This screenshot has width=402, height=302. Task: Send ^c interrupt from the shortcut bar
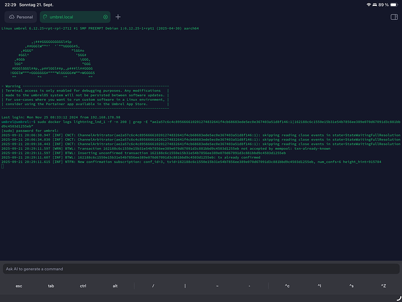tap(287, 286)
